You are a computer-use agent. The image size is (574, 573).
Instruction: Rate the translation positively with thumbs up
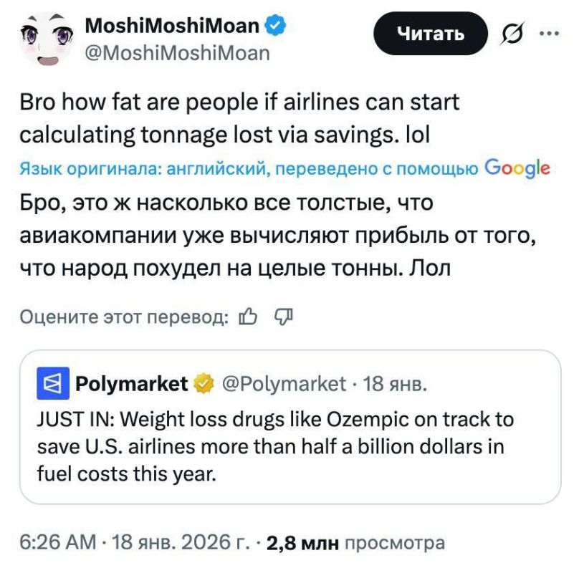click(x=247, y=314)
